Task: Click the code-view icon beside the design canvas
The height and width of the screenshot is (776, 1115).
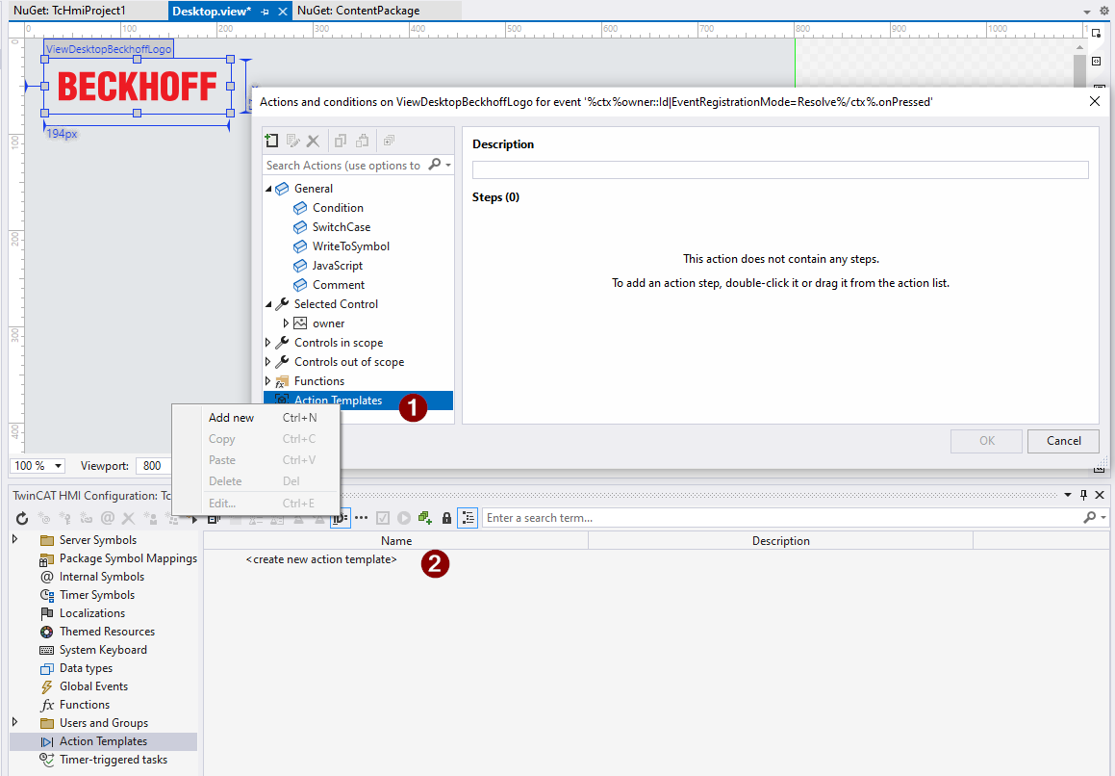Action: click(x=1098, y=60)
